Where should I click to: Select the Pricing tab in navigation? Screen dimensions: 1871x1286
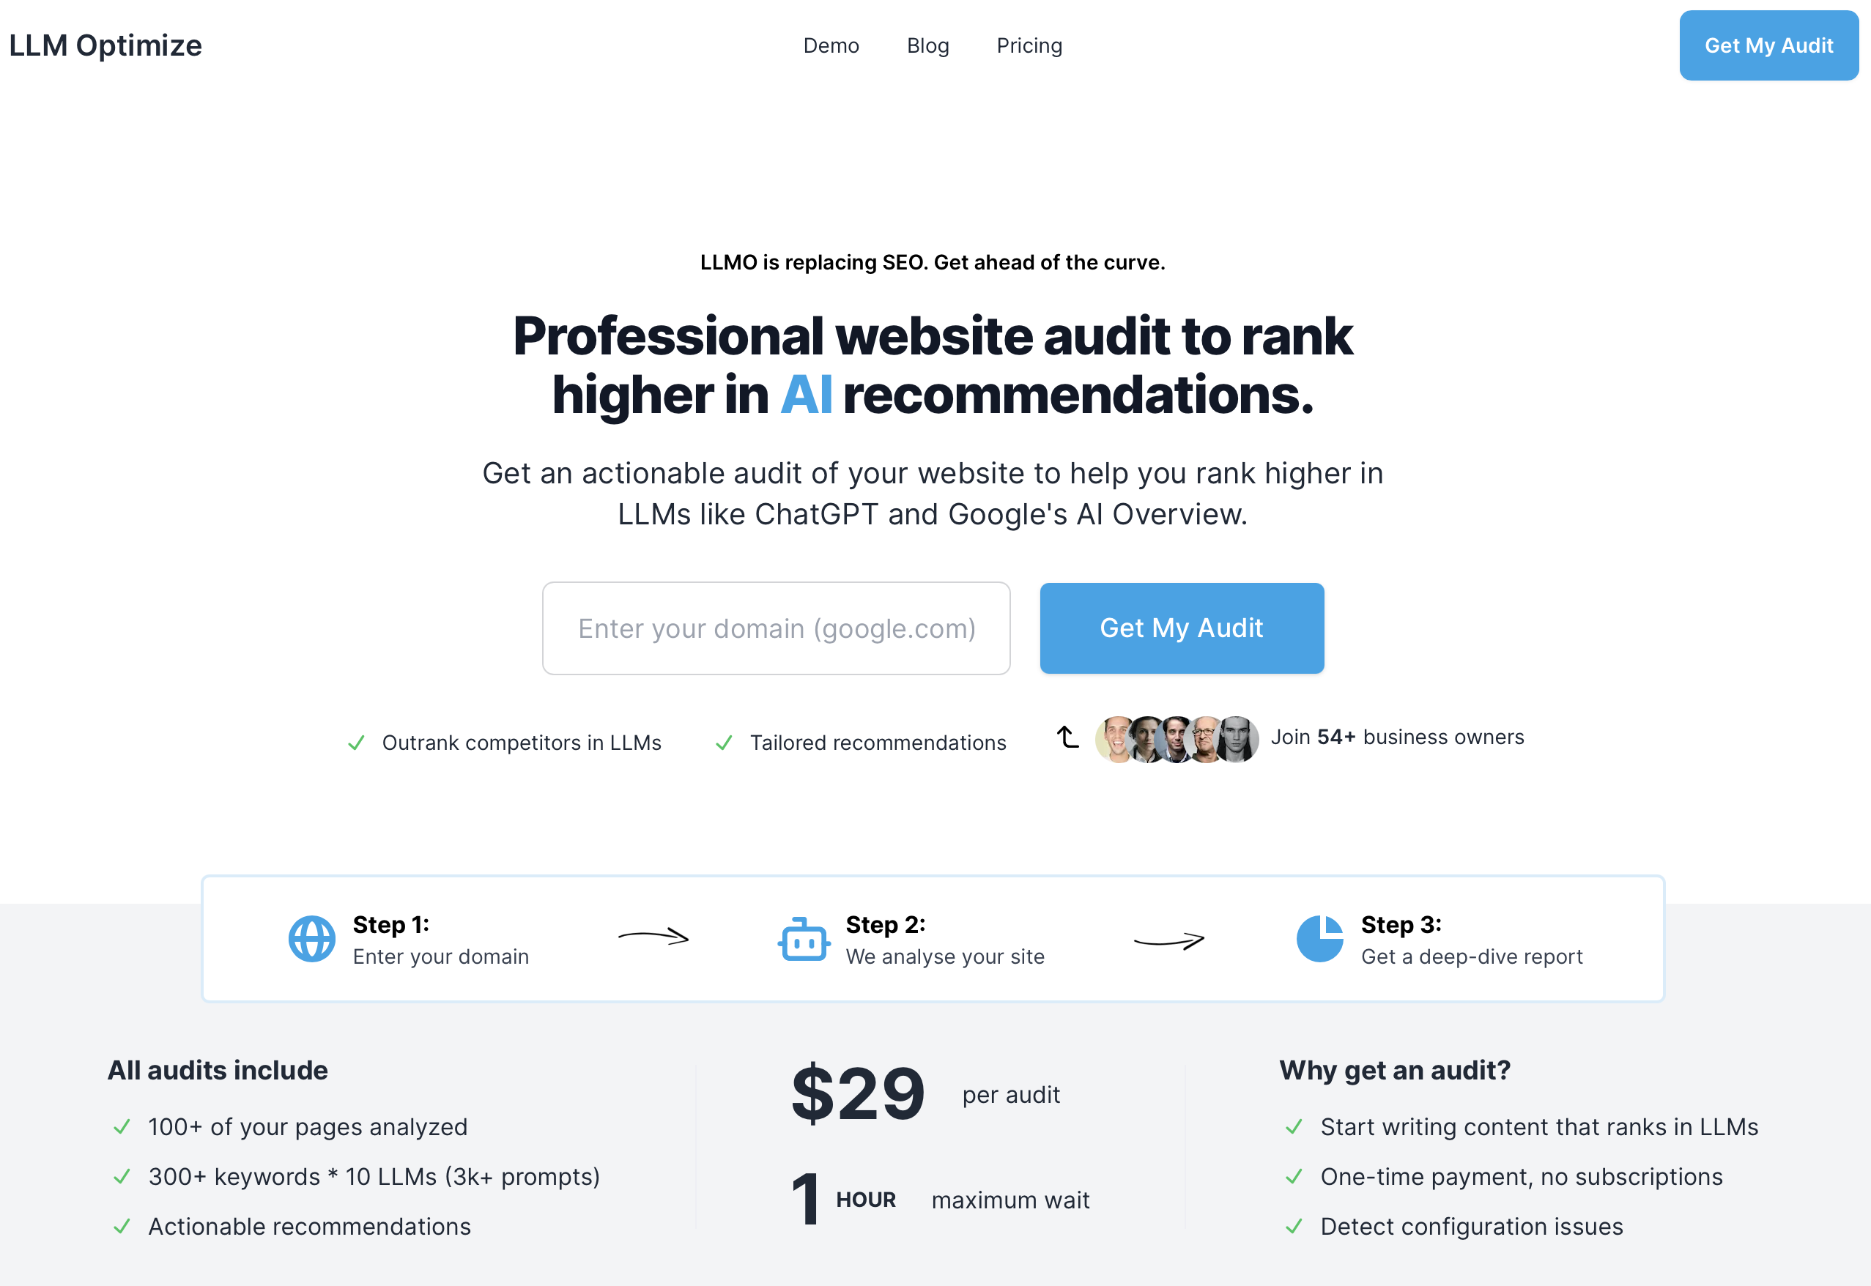click(x=1031, y=44)
